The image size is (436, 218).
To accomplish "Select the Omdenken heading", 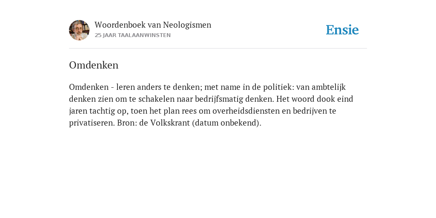I will [94, 65].
